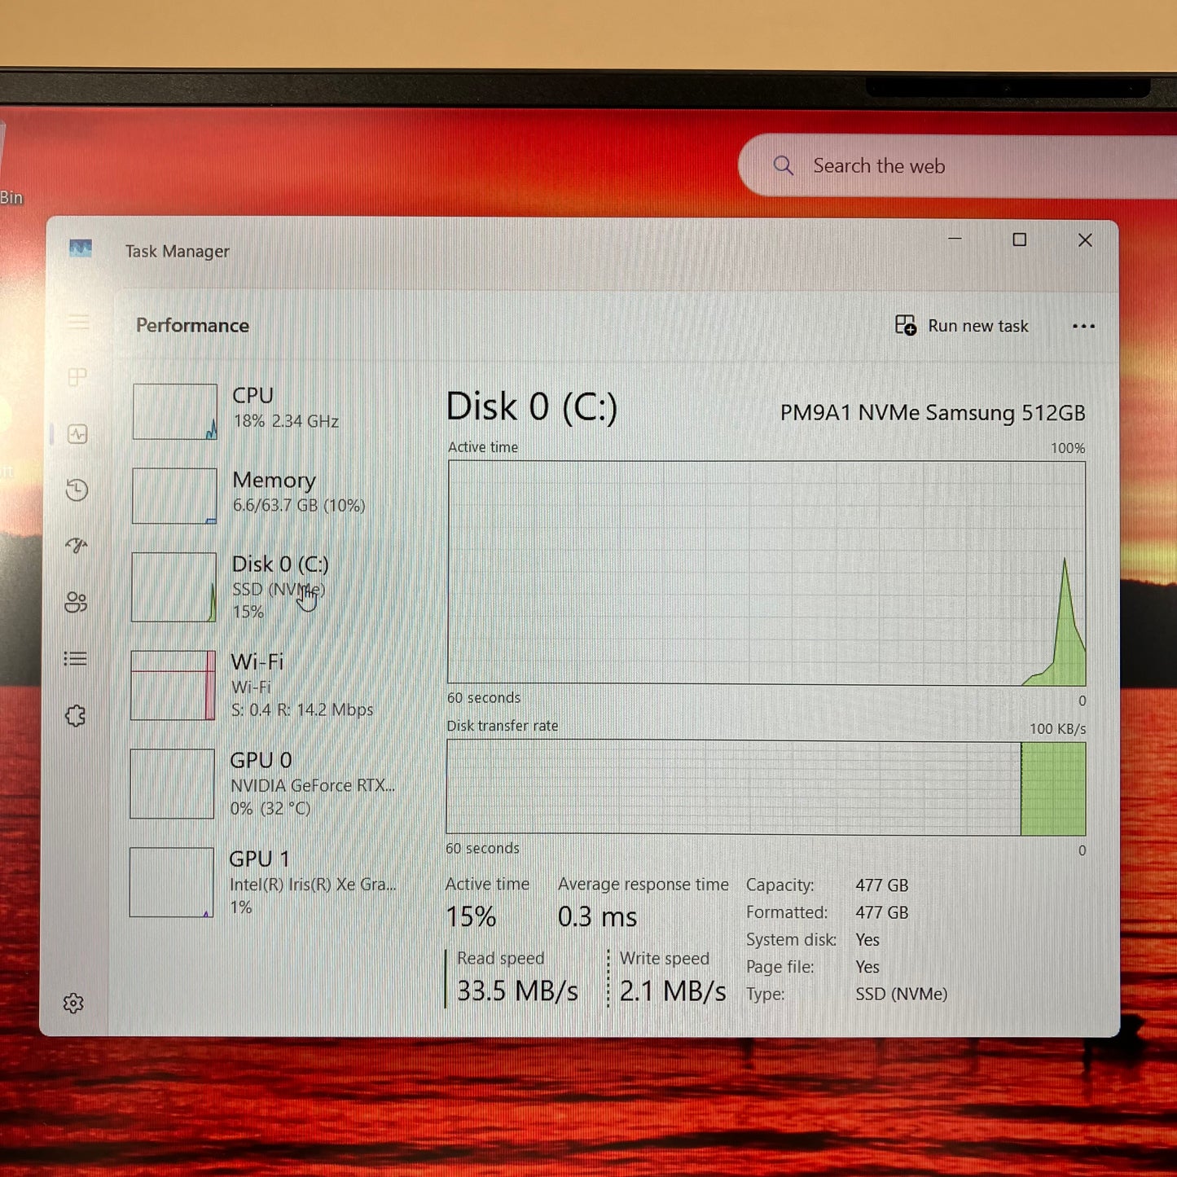Expand the navigation sidebar menu
This screenshot has width=1177, height=1177.
77,322
